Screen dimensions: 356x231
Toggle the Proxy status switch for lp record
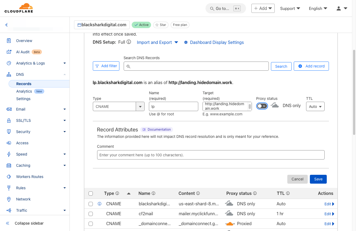tap(262, 106)
